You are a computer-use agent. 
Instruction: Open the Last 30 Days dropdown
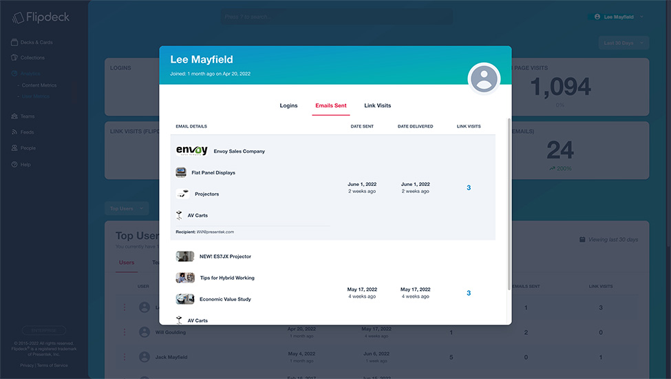624,43
